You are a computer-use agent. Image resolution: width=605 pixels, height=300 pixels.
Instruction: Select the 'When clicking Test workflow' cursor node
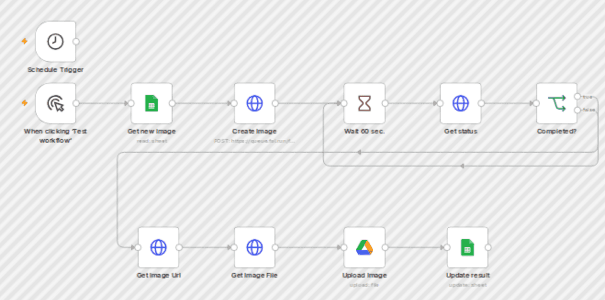(x=56, y=103)
